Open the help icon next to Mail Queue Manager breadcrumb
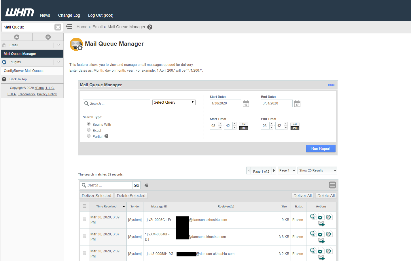Image resolution: width=411 pixels, height=261 pixels. point(149,27)
